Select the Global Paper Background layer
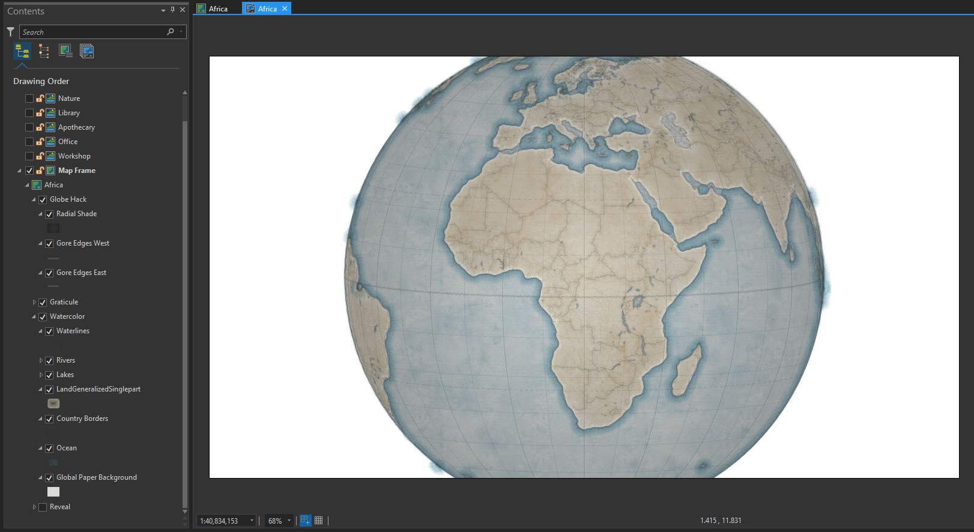 pos(97,477)
